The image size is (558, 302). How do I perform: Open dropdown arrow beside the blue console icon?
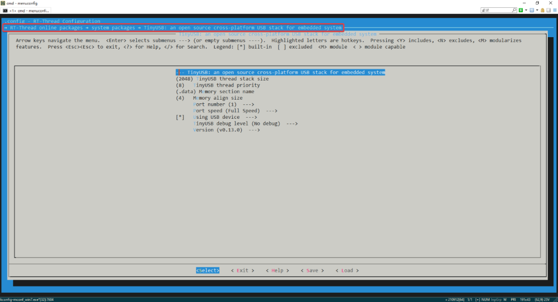(x=537, y=10)
